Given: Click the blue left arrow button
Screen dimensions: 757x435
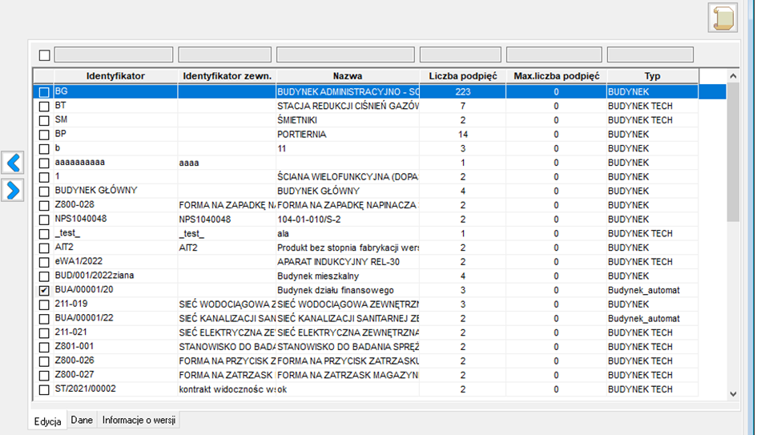Looking at the screenshot, I should pos(13,163).
